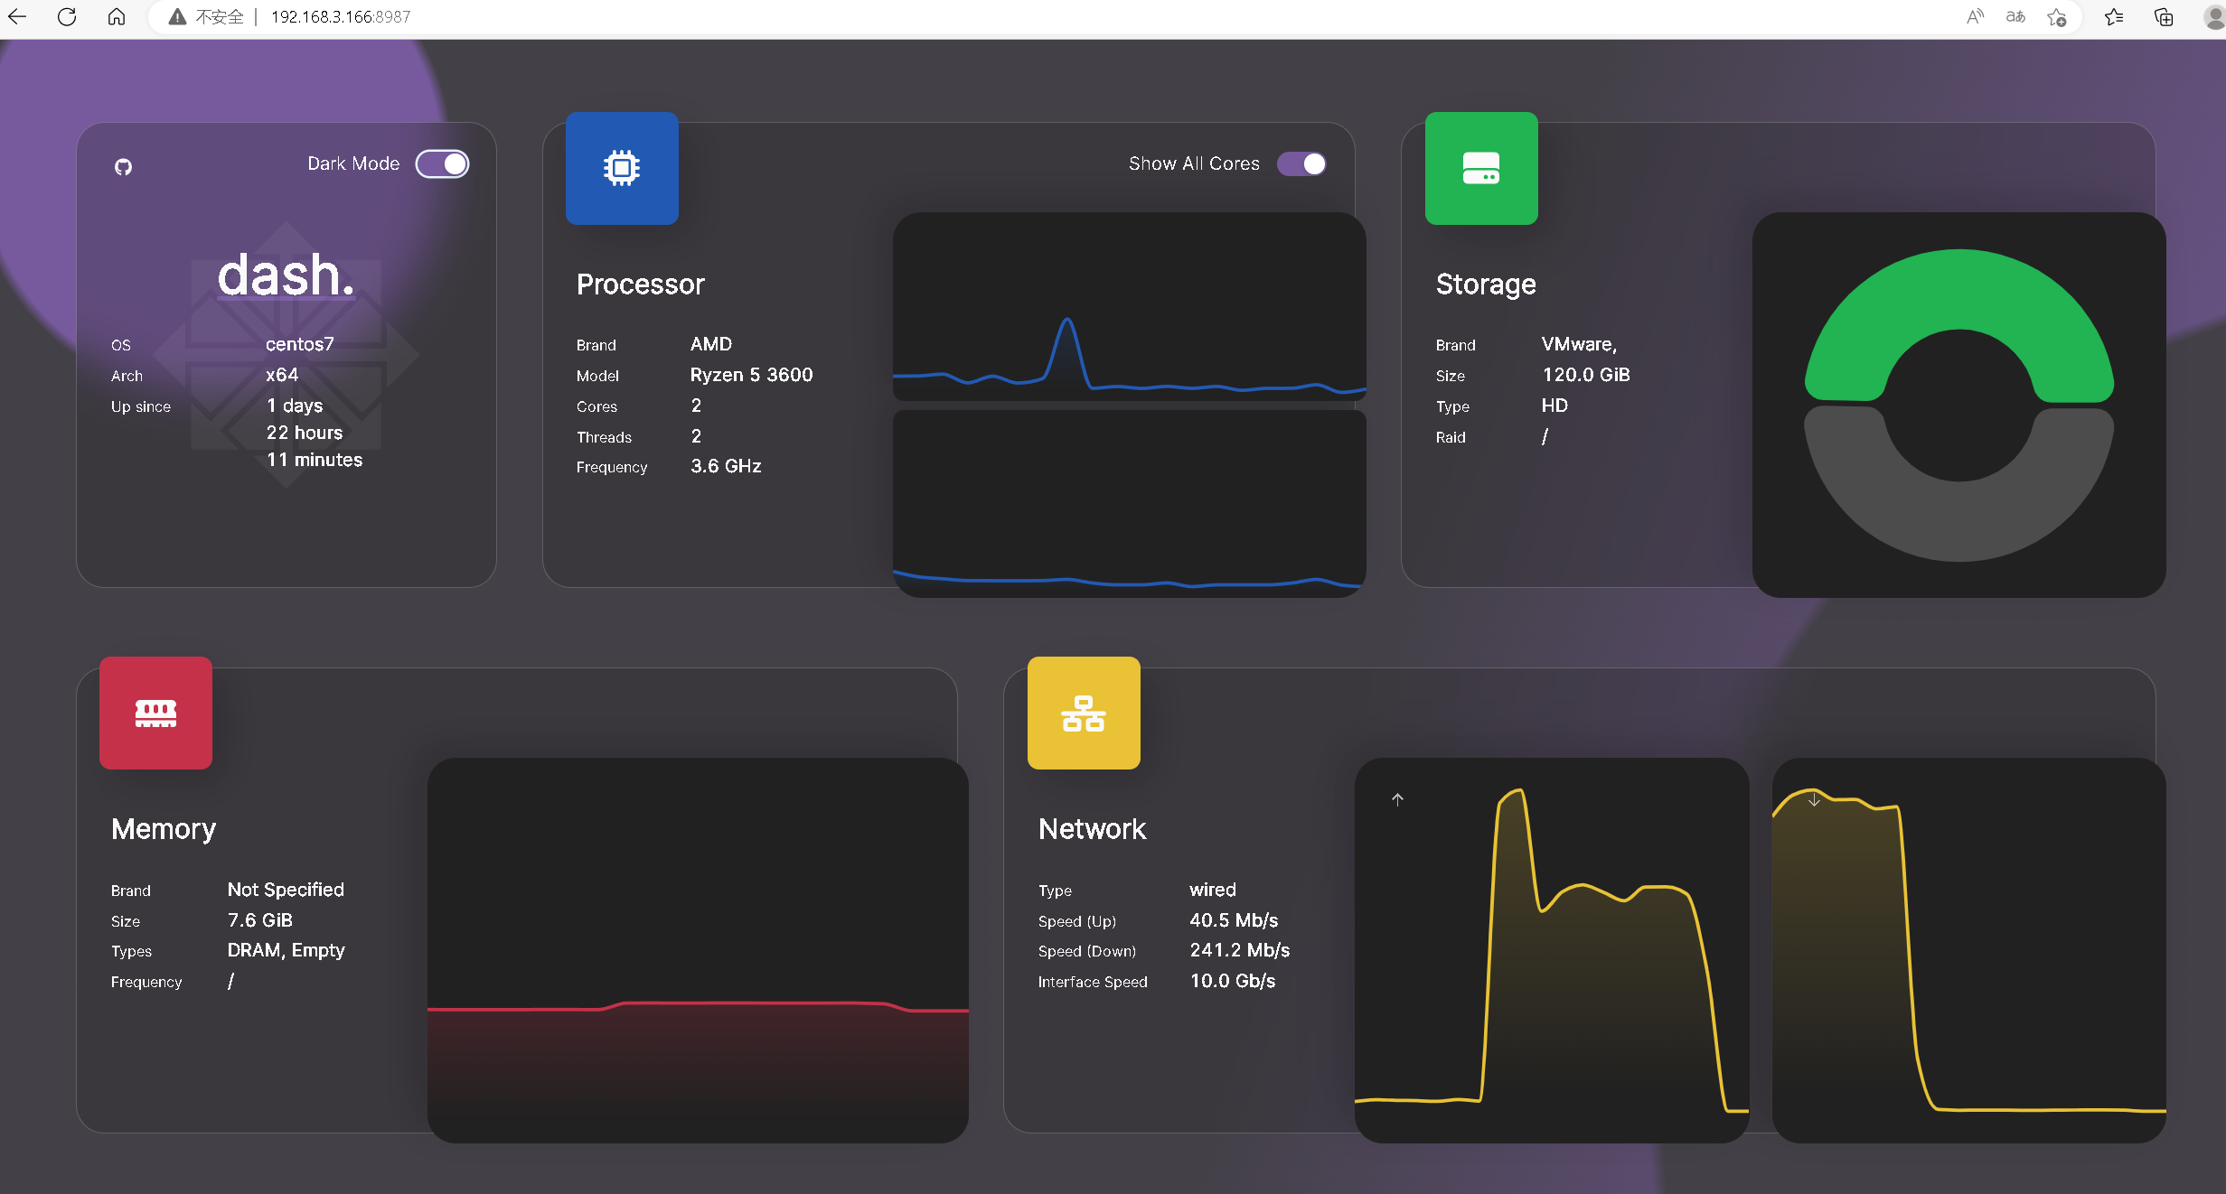Click the red Memory RAM icon
Viewport: 2226px width, 1194px height.
pyautogui.click(x=155, y=713)
